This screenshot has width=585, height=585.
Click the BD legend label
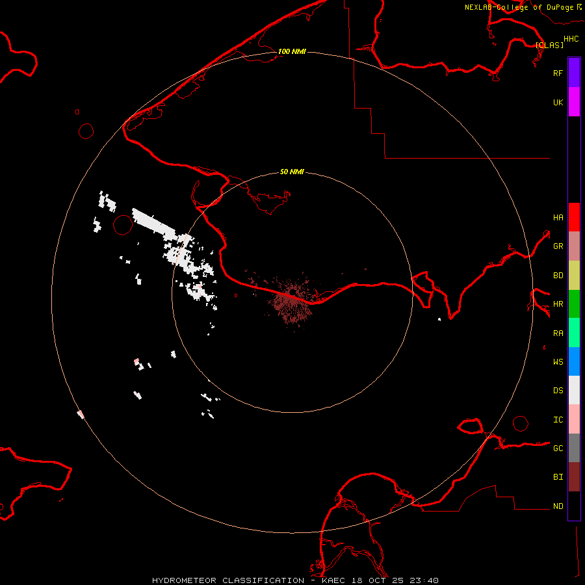coord(558,276)
